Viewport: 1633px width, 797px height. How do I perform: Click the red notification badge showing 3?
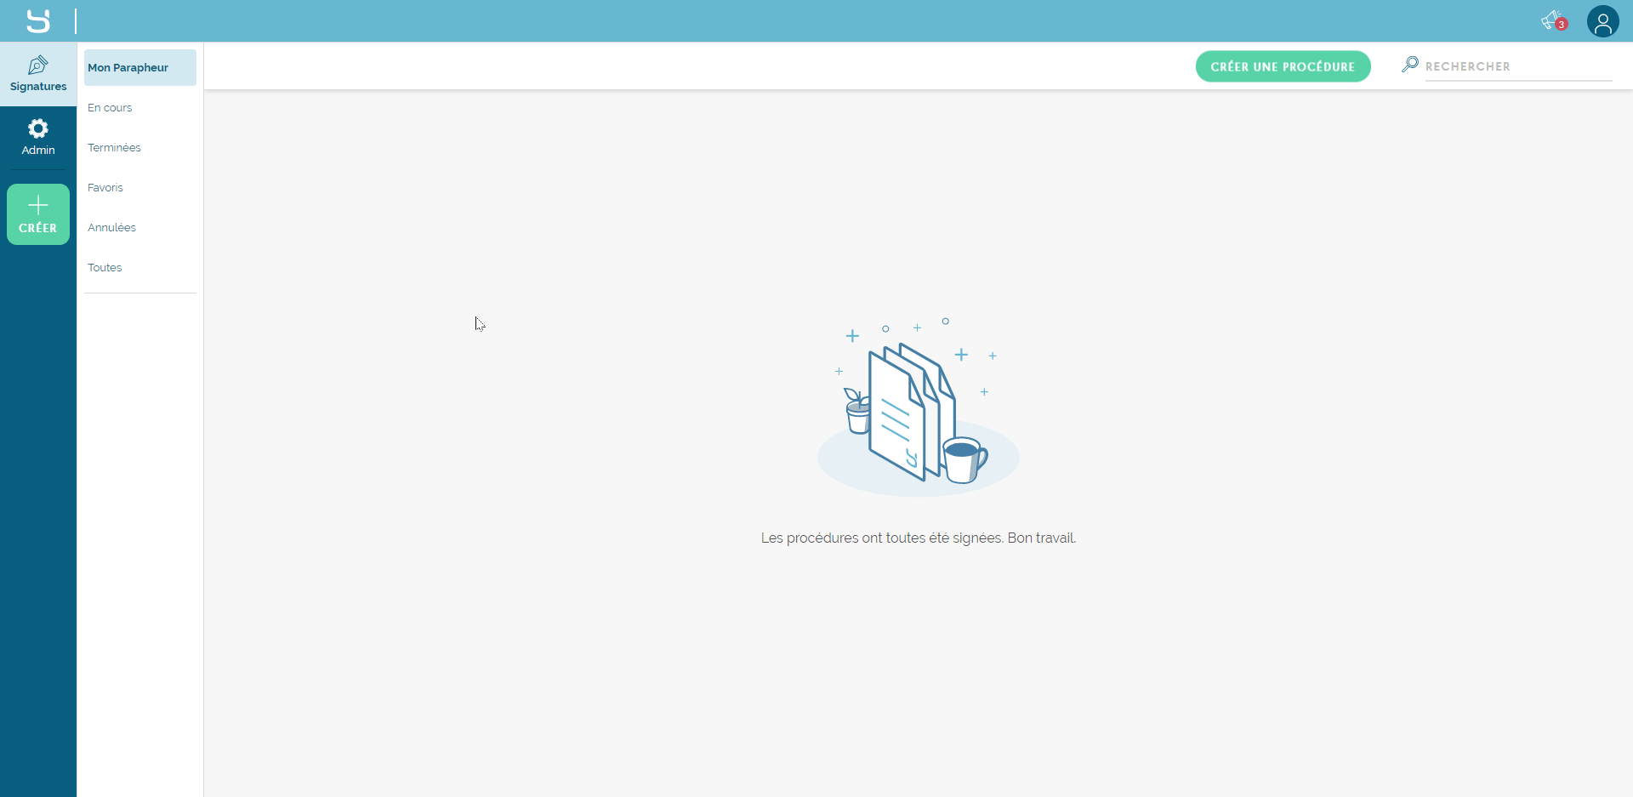pyautogui.click(x=1562, y=25)
